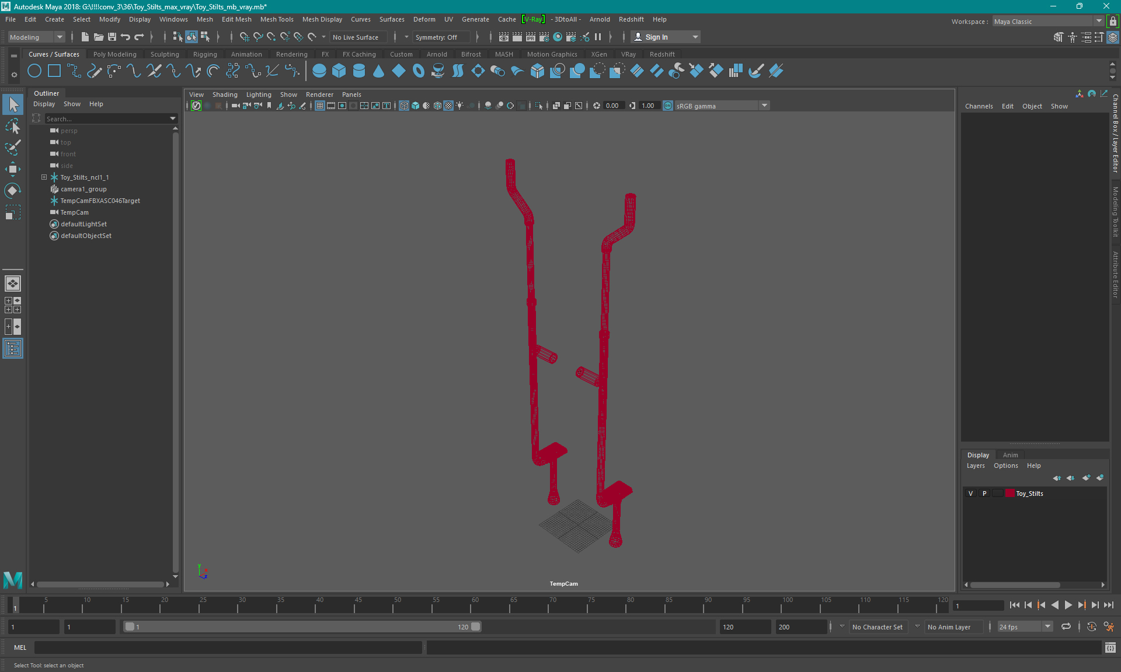
Task: Toggle P column for Toy_Stilts layer
Action: (x=984, y=493)
